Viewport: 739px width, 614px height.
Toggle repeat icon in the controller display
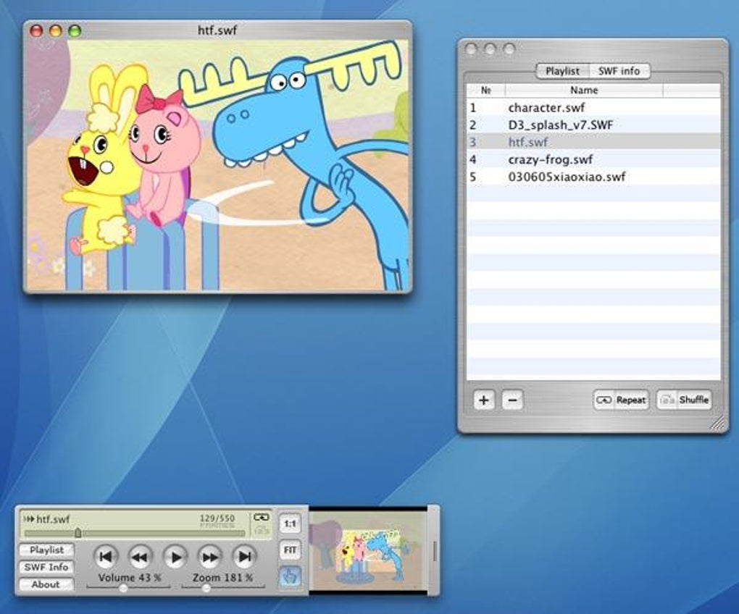pyautogui.click(x=261, y=518)
